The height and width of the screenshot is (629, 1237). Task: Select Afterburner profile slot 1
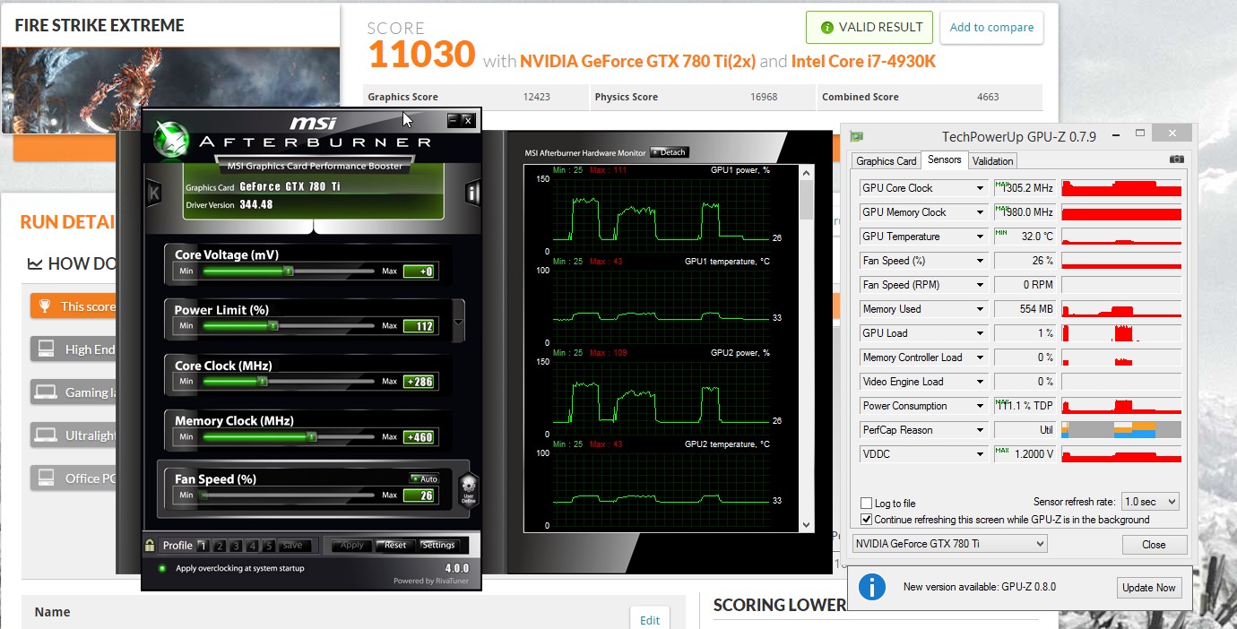(203, 545)
